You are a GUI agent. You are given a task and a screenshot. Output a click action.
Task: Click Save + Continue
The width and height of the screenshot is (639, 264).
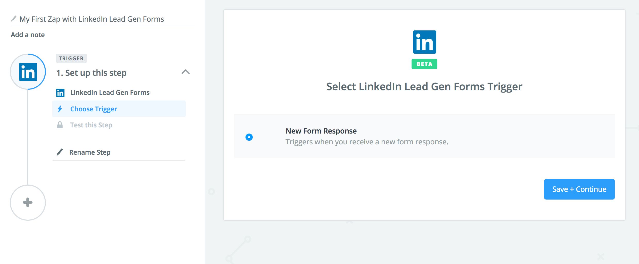[x=579, y=189]
